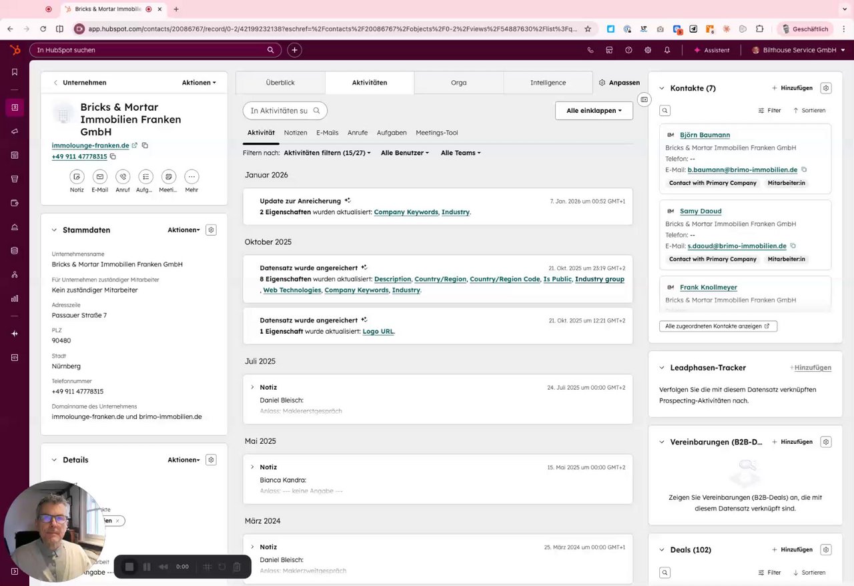Click the In Aktivitäten suchen search field
The width and height of the screenshot is (854, 586).
click(x=285, y=111)
